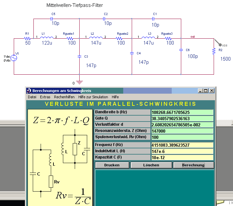
Task: Click the C3 147p capacitor symbol
Action: 79,56
